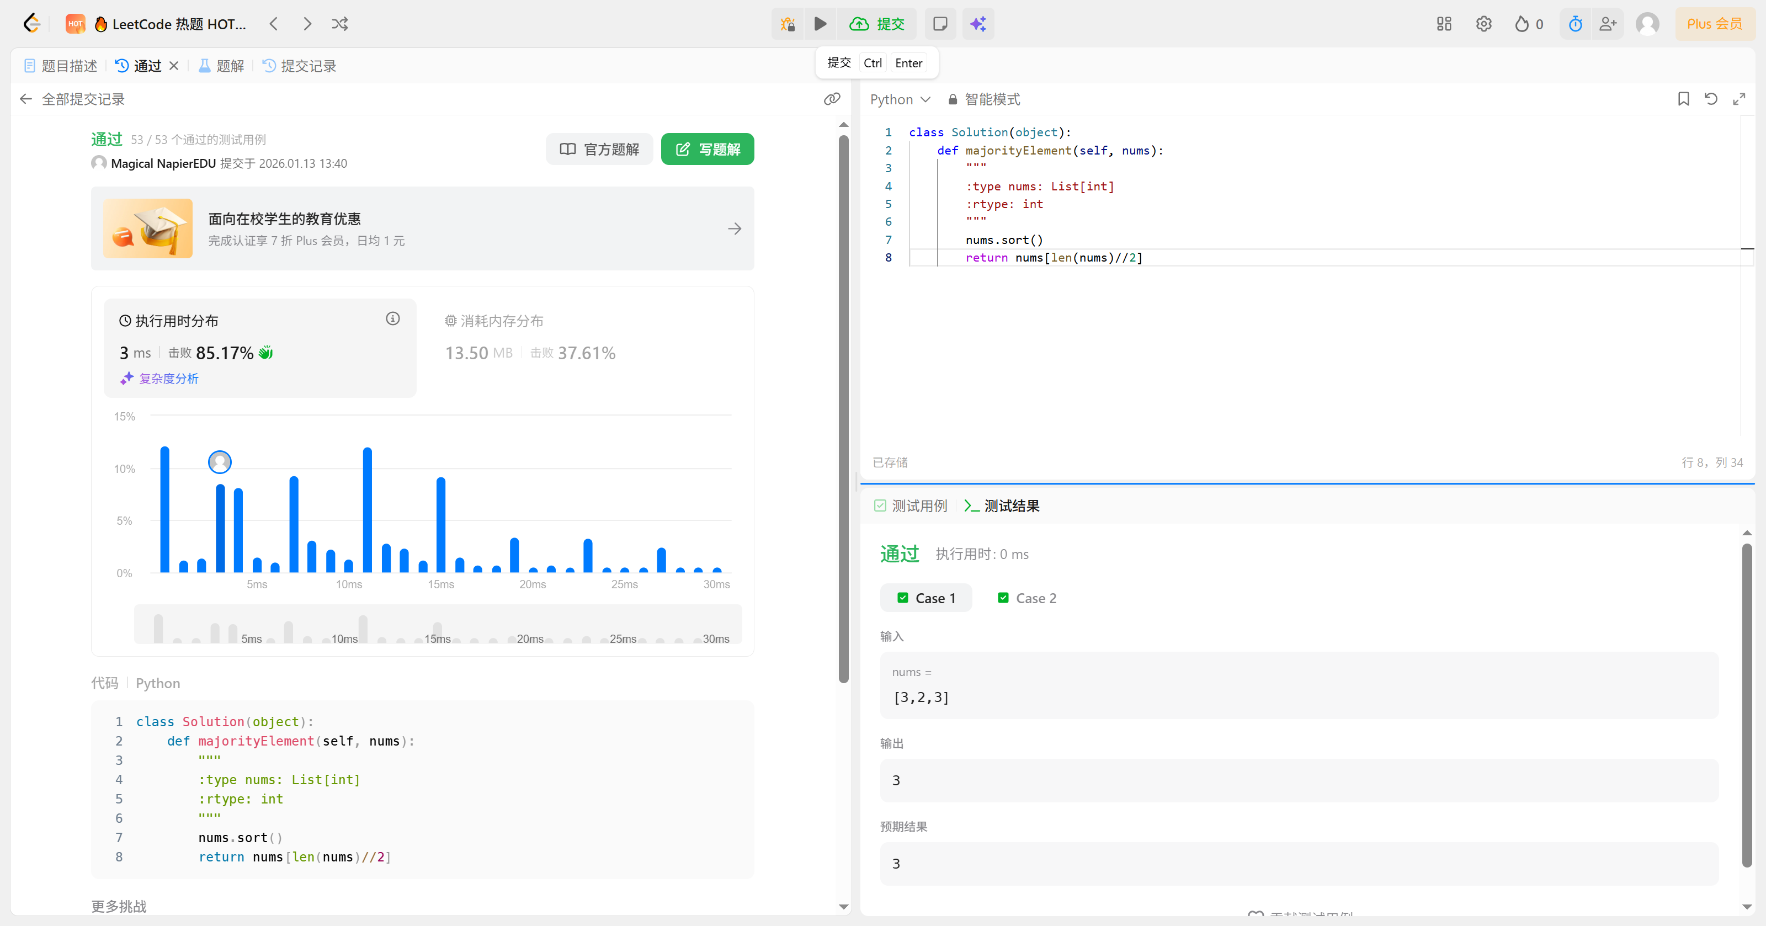Click the green 写题解 button

[707, 150]
